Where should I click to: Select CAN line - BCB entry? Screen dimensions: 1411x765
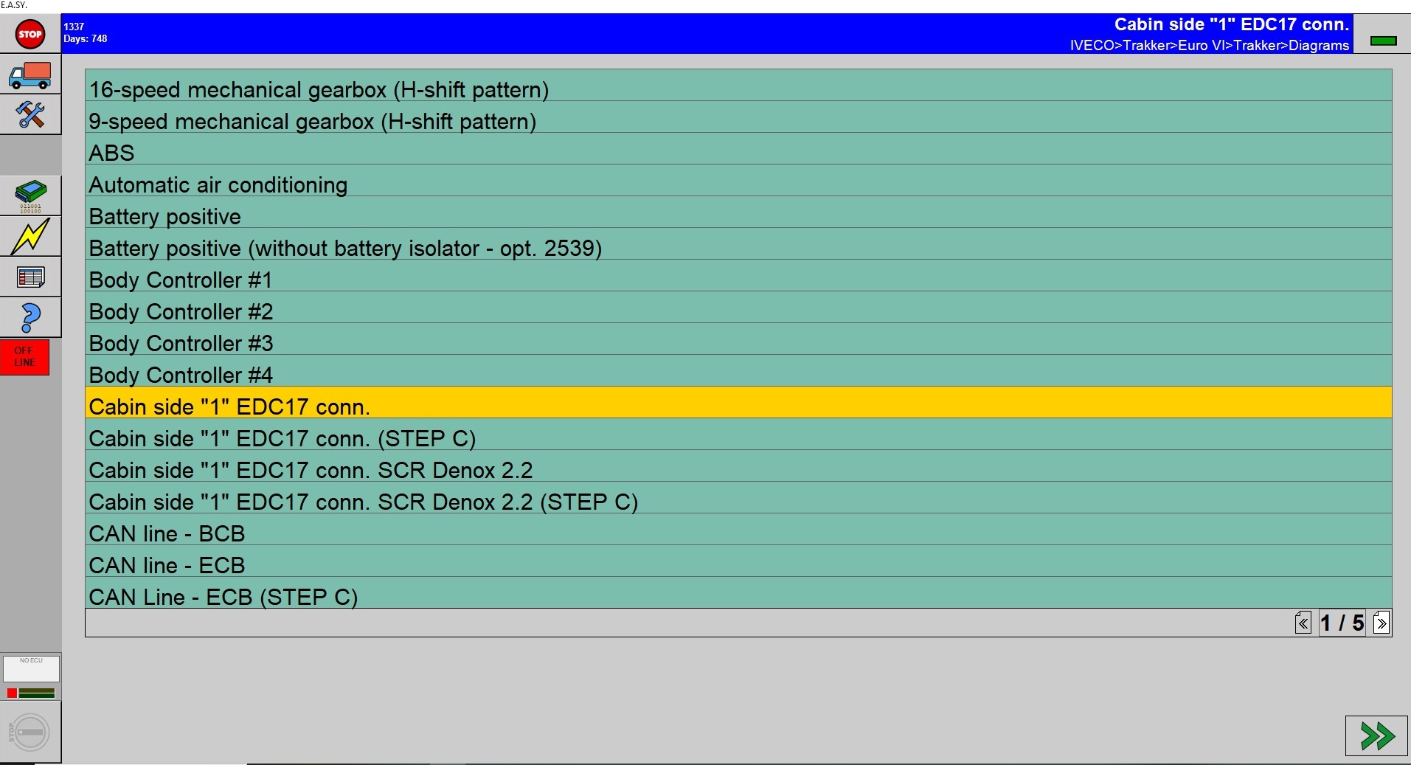738,533
